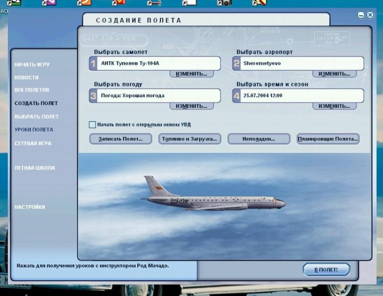The image size is (383, 296).
Task: Click the number 3 weather selection badge
Action: click(92, 96)
